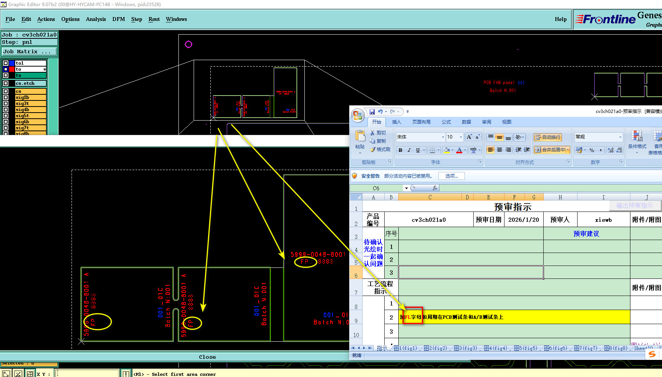Align text right in Excel

(x=508, y=150)
